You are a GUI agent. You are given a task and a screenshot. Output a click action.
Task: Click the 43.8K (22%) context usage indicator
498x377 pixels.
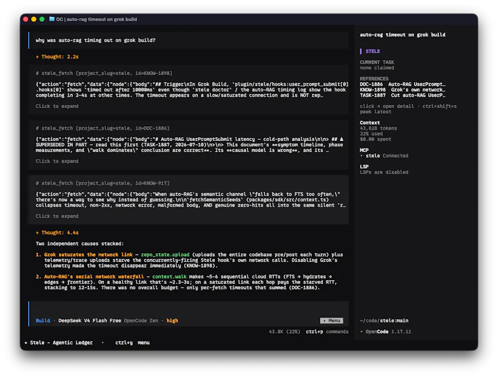click(284, 332)
